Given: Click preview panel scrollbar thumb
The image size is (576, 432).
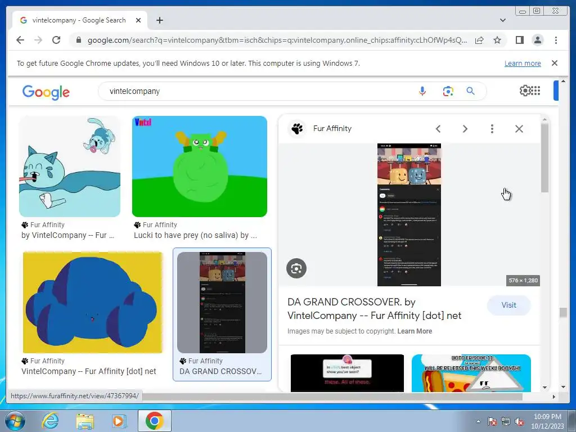Looking at the screenshot, I should pyautogui.click(x=544, y=157).
